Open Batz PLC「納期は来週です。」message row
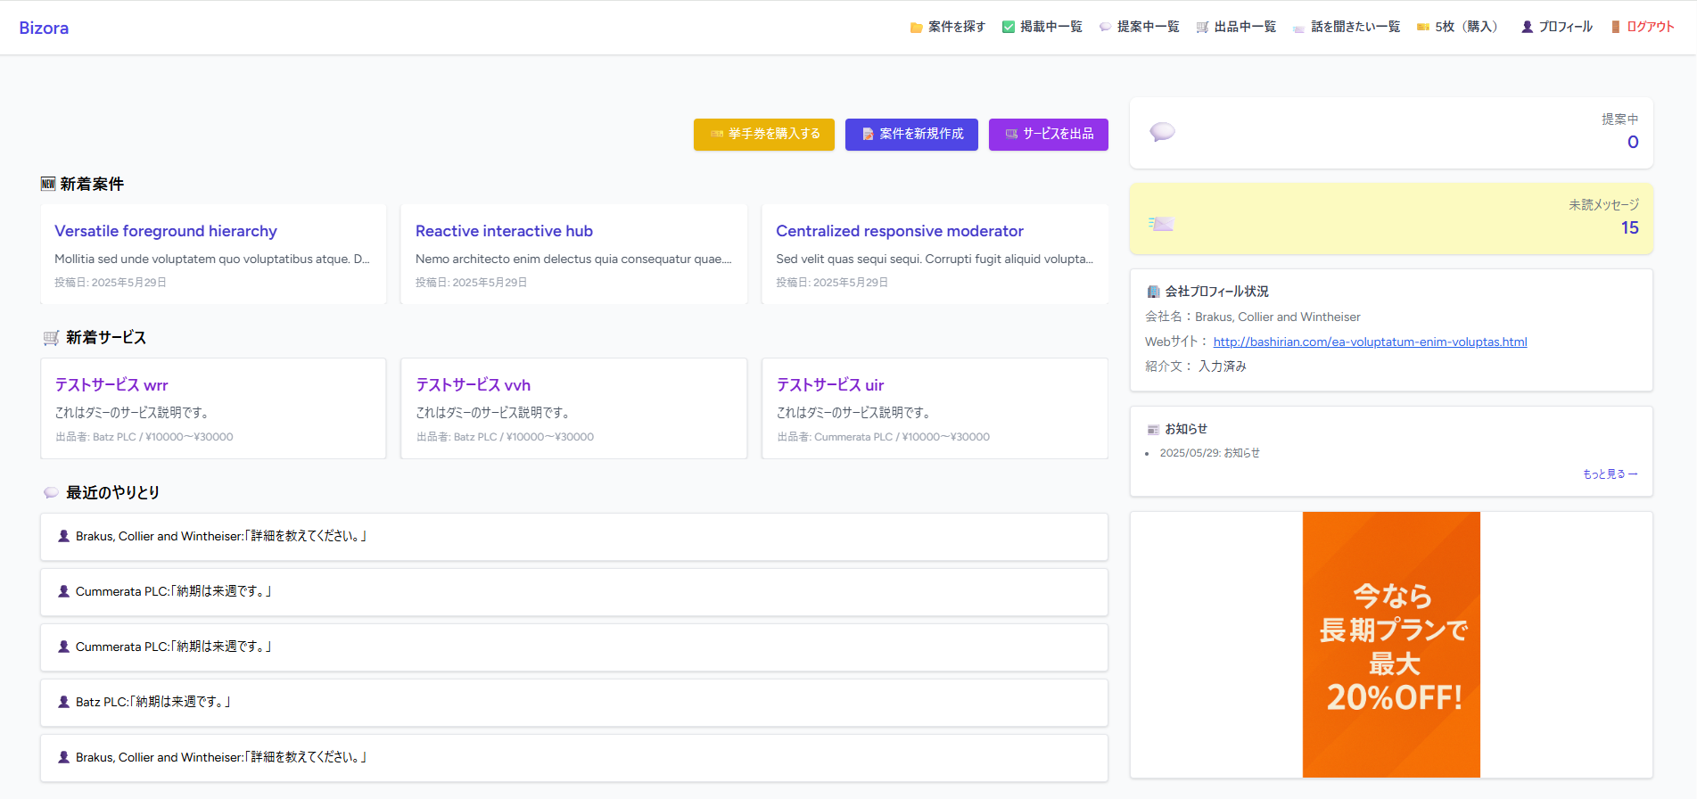1697x799 pixels. 574,703
